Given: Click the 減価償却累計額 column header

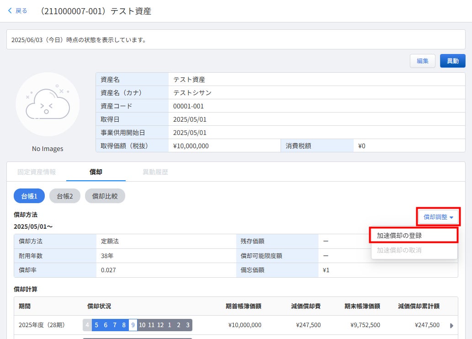Looking at the screenshot, I should pos(419,306).
